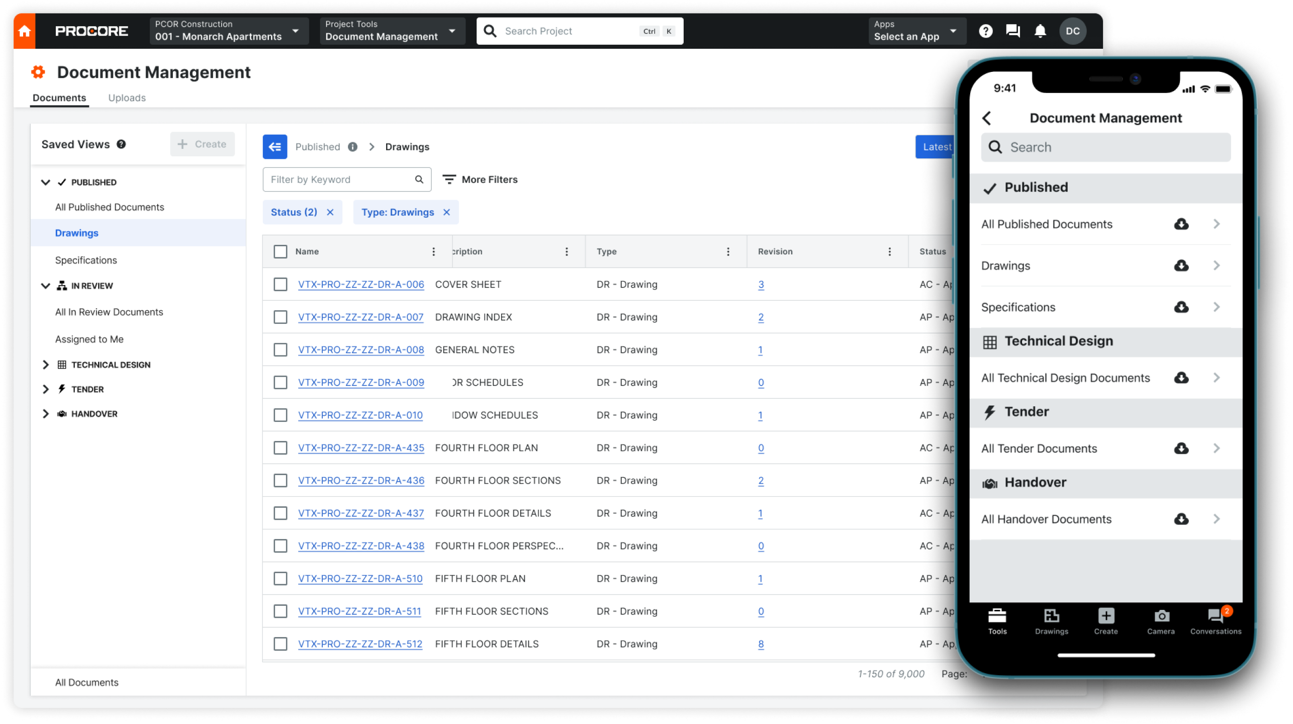Download All Published Documents via cloud icon

tap(1181, 224)
